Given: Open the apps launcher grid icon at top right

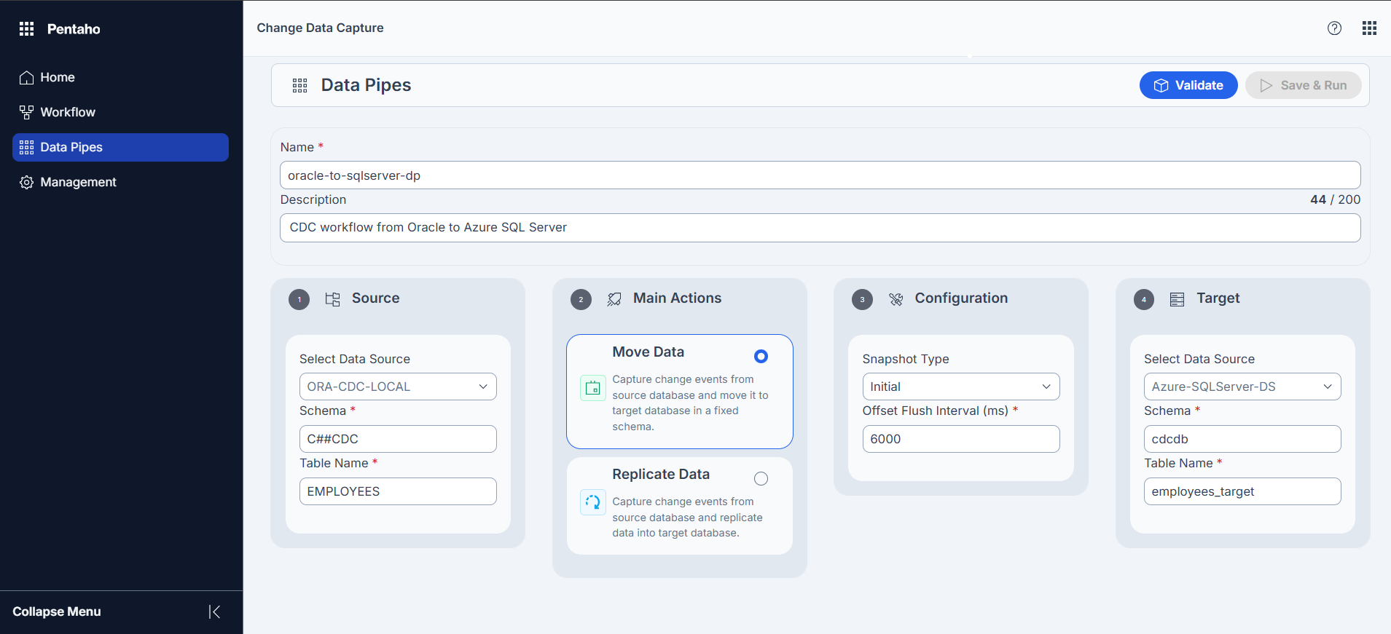Looking at the screenshot, I should pyautogui.click(x=1369, y=28).
